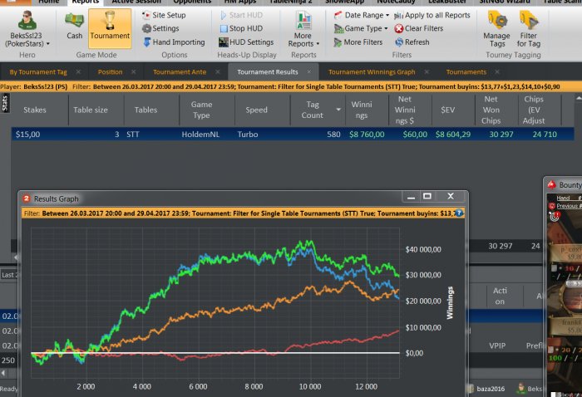
Task: Open HUD Settings
Action: pos(246,42)
